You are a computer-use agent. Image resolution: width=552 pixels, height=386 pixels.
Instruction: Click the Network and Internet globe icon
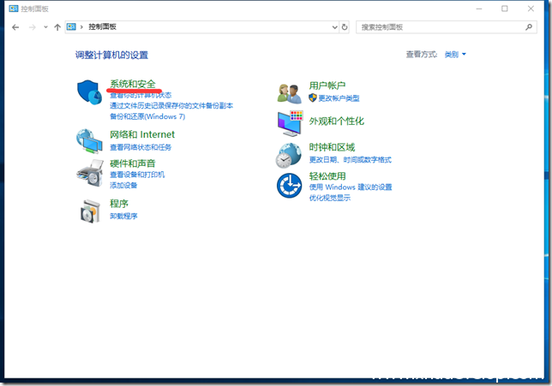pyautogui.click(x=90, y=140)
